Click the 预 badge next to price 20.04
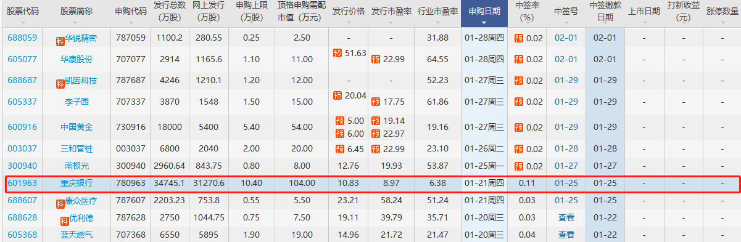Image resolution: width=741 pixels, height=242 pixels. click(337, 96)
